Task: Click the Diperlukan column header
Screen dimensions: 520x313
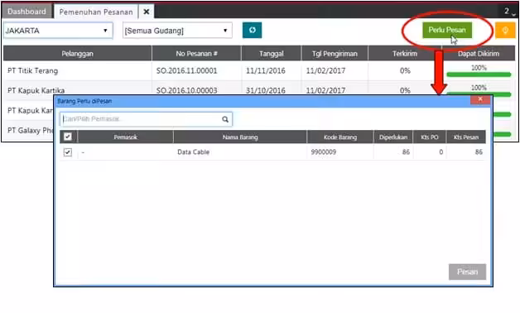Action: tap(393, 137)
